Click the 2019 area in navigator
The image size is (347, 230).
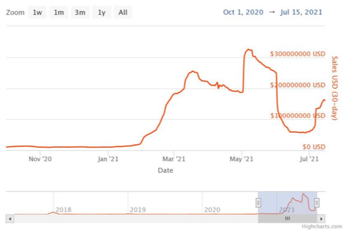138,210
